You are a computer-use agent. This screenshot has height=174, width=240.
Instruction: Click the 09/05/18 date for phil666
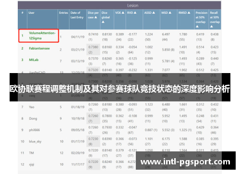pos(78,130)
